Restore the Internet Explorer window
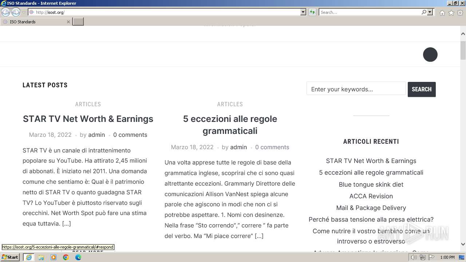The image size is (466, 262). (x=455, y=3)
